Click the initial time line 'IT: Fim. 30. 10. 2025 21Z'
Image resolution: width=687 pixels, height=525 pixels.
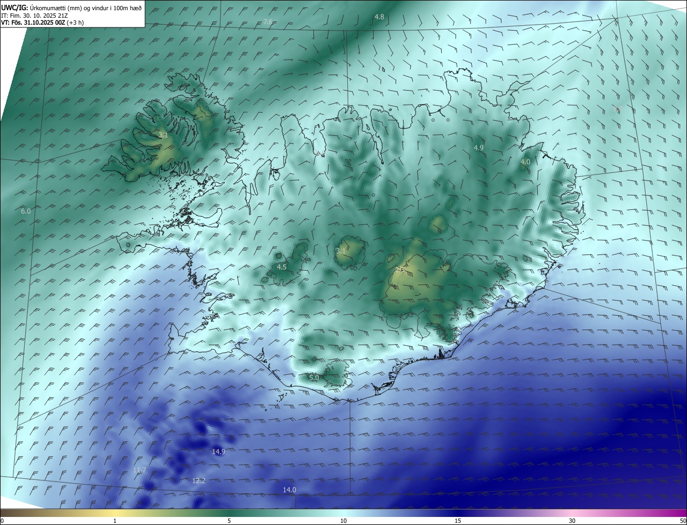click(x=34, y=16)
